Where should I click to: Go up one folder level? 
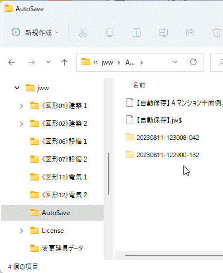click(64, 62)
